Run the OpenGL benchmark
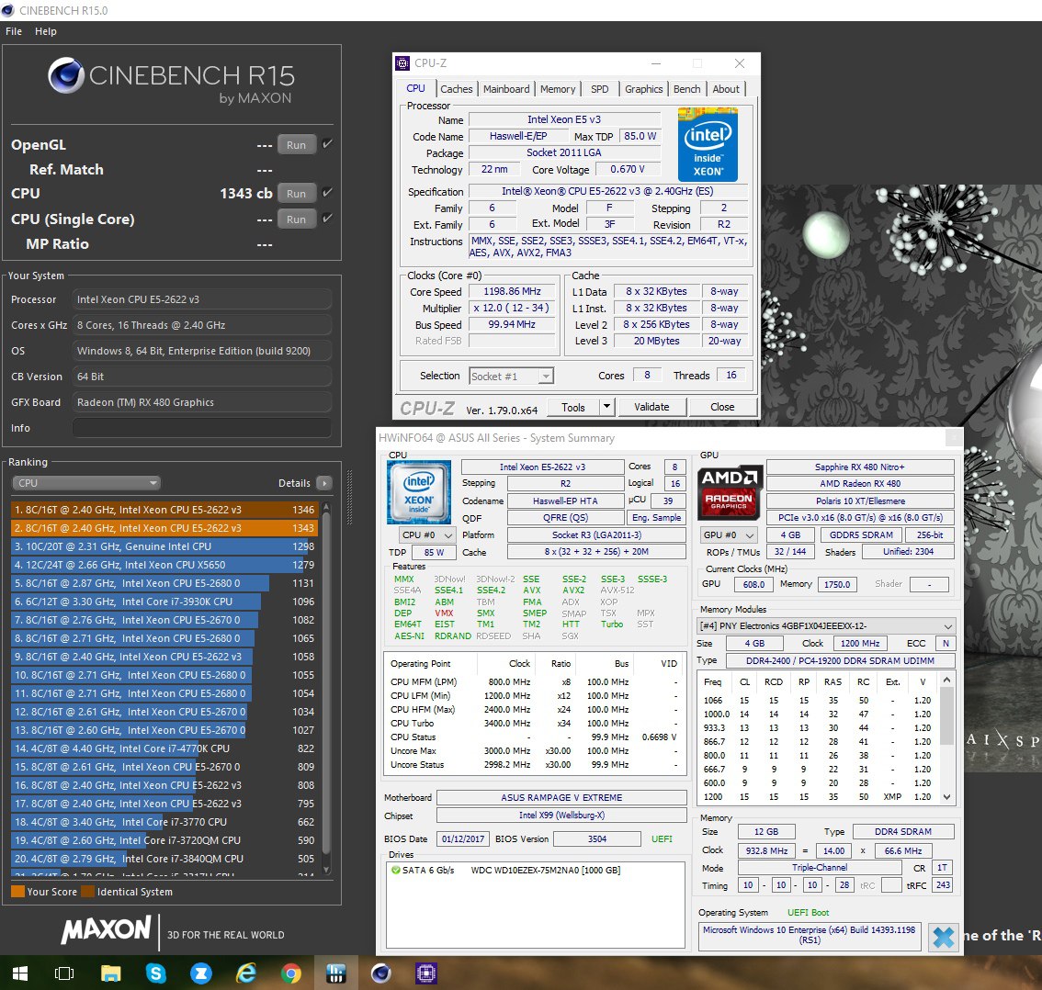 (x=297, y=145)
